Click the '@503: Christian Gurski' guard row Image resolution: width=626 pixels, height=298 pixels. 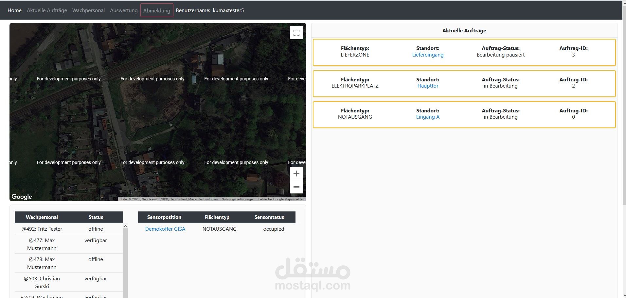[x=69, y=282]
